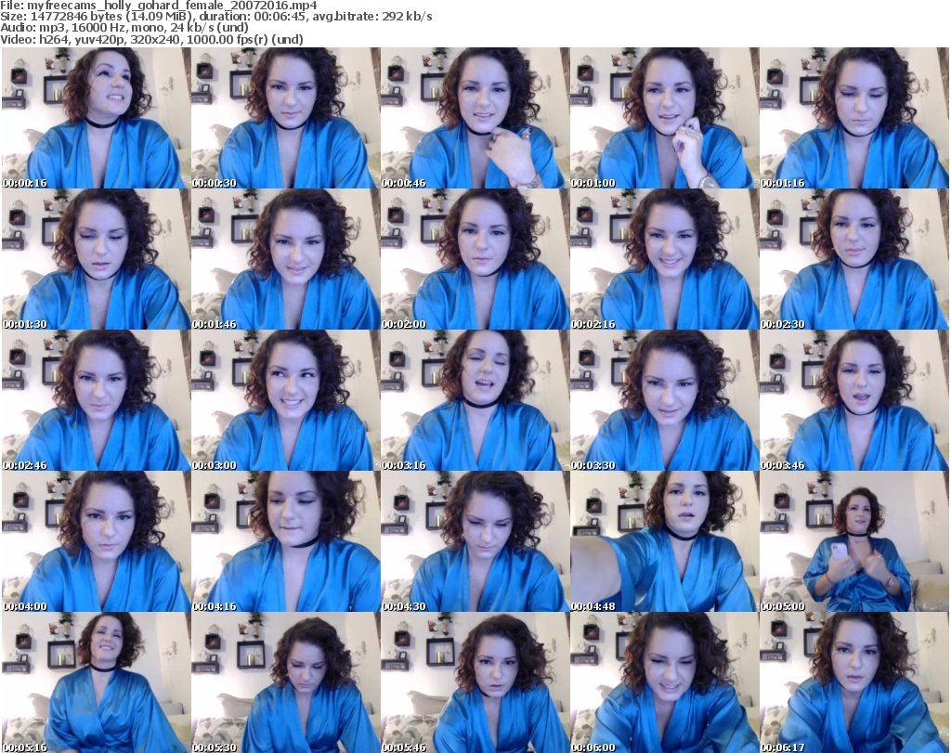Click the Audio mp3 info line
Viewport: 951px width, 753px height.
click(x=124, y=28)
